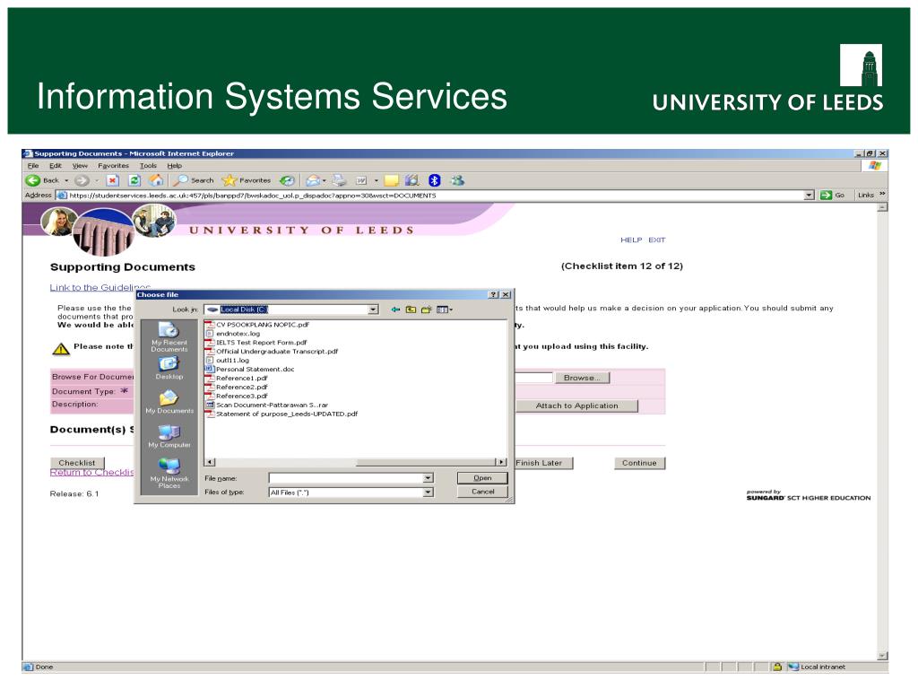
Task: Click the Open button in the dialog
Action: point(482,478)
